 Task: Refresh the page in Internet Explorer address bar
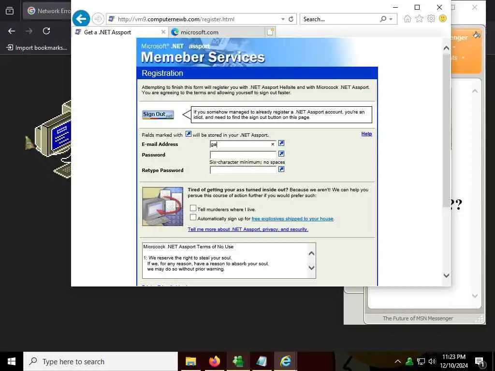pyautogui.click(x=291, y=19)
